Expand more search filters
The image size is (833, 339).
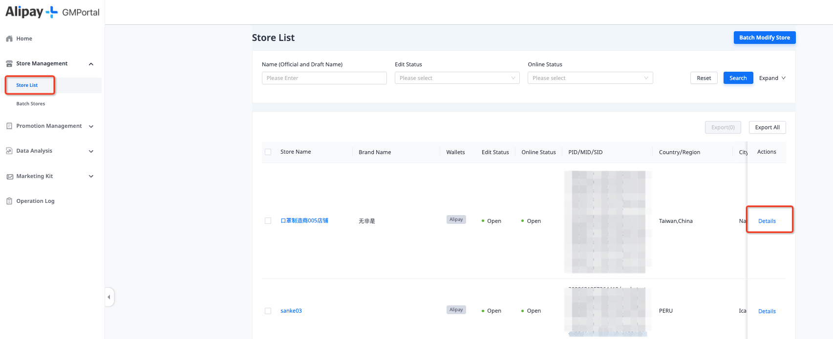click(x=772, y=78)
